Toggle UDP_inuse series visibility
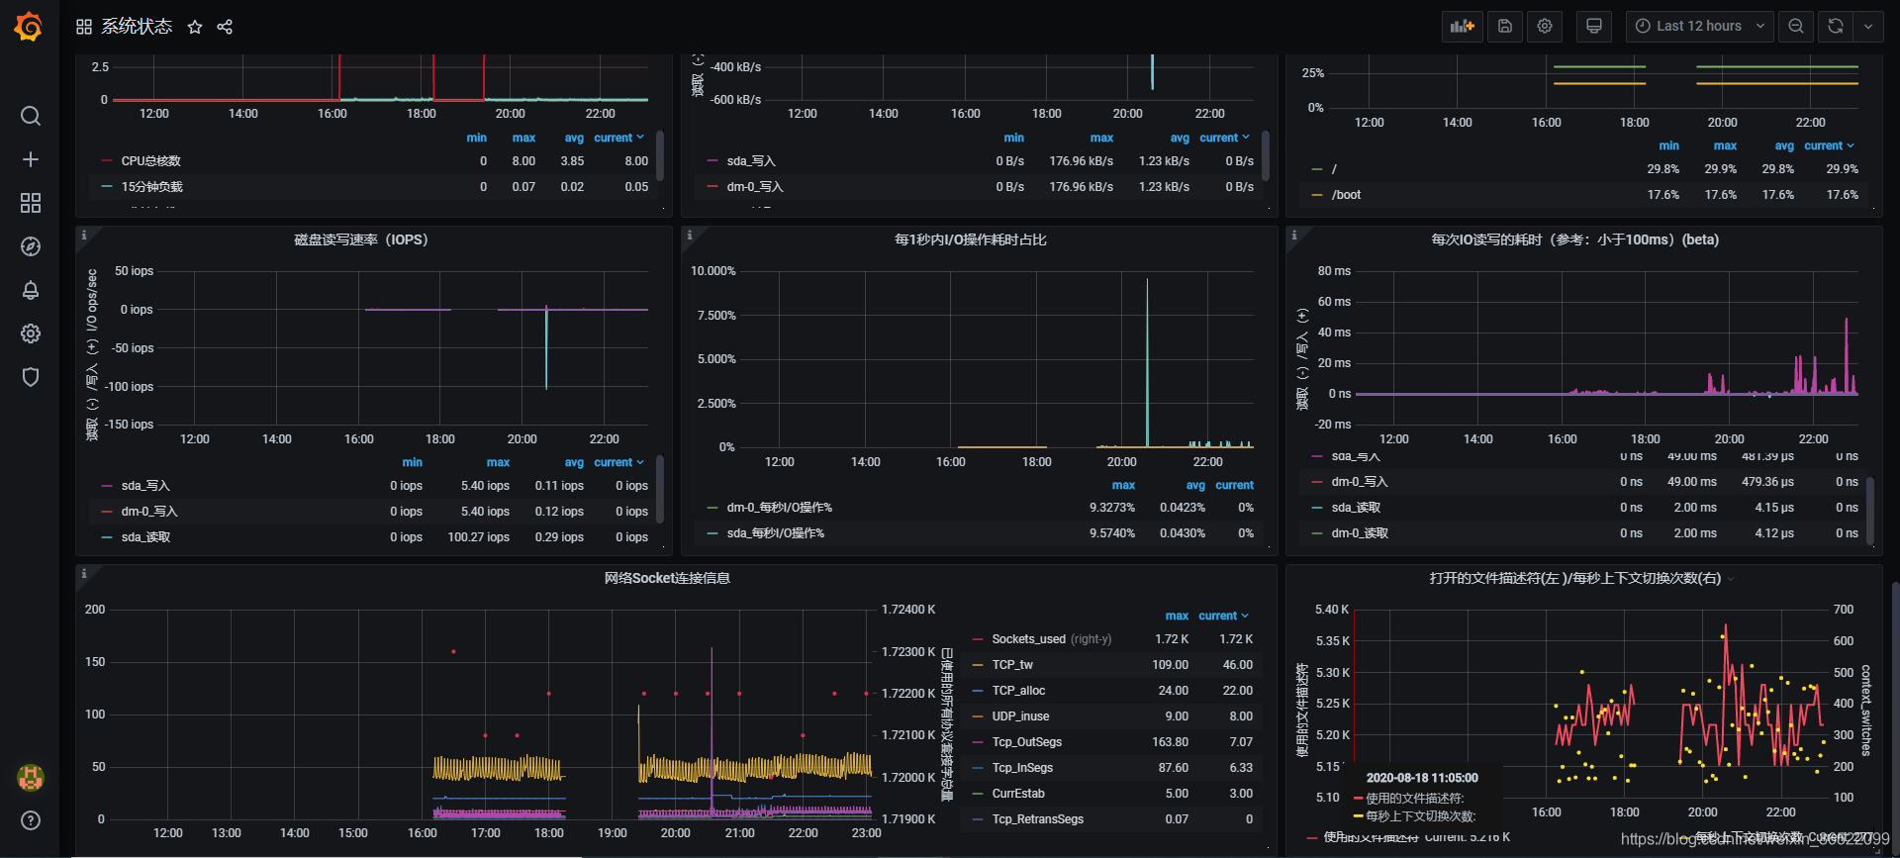 1020,716
